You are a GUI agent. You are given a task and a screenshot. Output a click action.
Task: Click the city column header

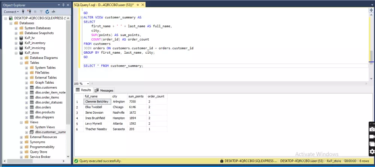pos(119,96)
